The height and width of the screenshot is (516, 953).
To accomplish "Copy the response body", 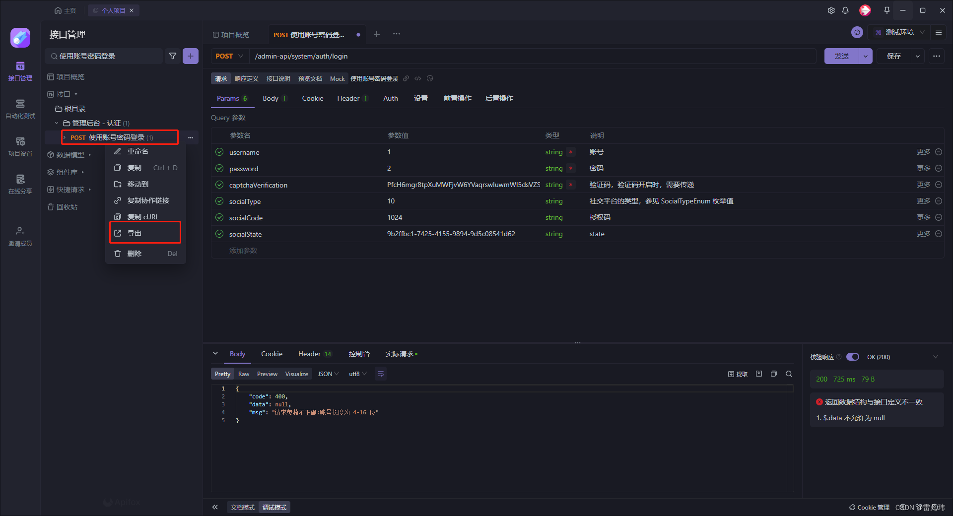I will [774, 374].
